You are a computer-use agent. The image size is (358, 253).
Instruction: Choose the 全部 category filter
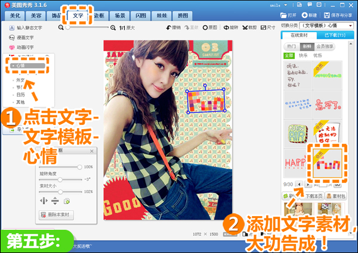[x=289, y=55]
